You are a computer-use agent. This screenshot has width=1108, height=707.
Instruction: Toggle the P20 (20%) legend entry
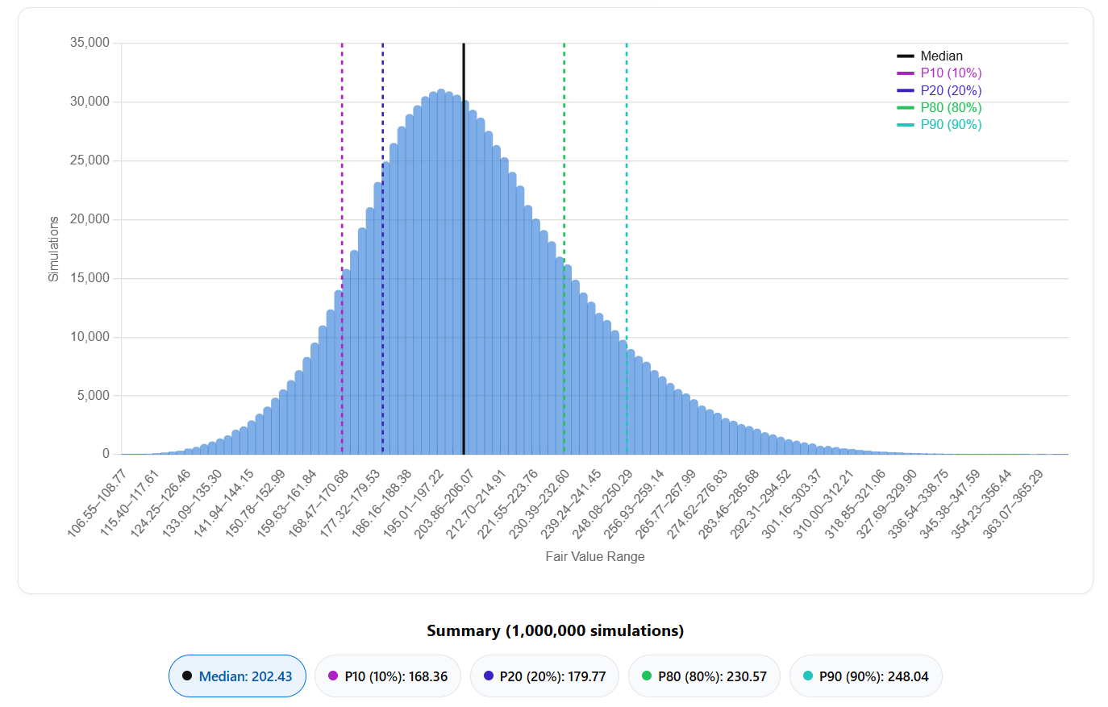pos(939,90)
